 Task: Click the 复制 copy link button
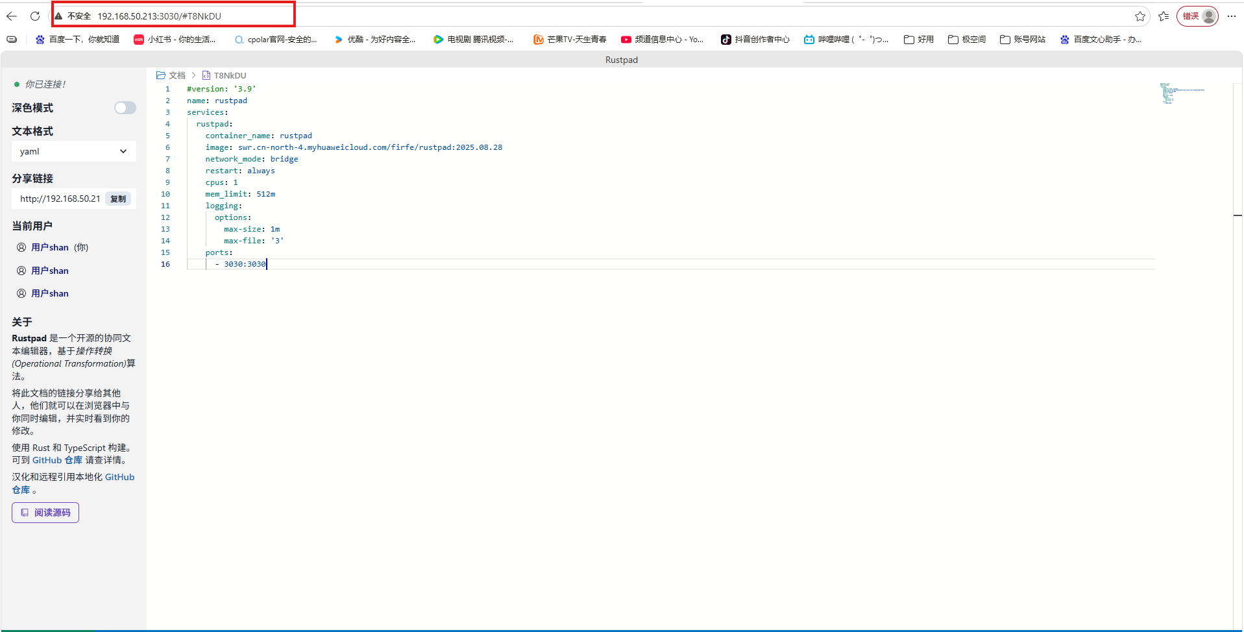click(118, 199)
